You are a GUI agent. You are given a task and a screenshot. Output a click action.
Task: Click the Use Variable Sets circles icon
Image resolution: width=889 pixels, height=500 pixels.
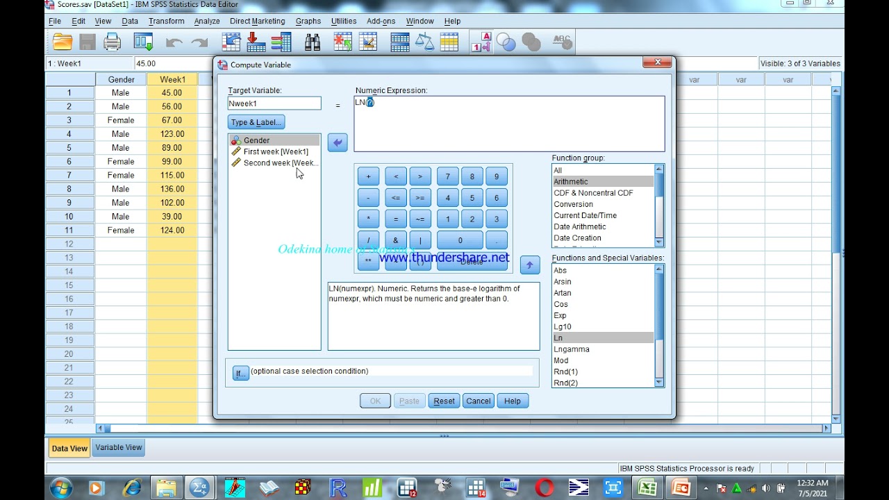506,43
